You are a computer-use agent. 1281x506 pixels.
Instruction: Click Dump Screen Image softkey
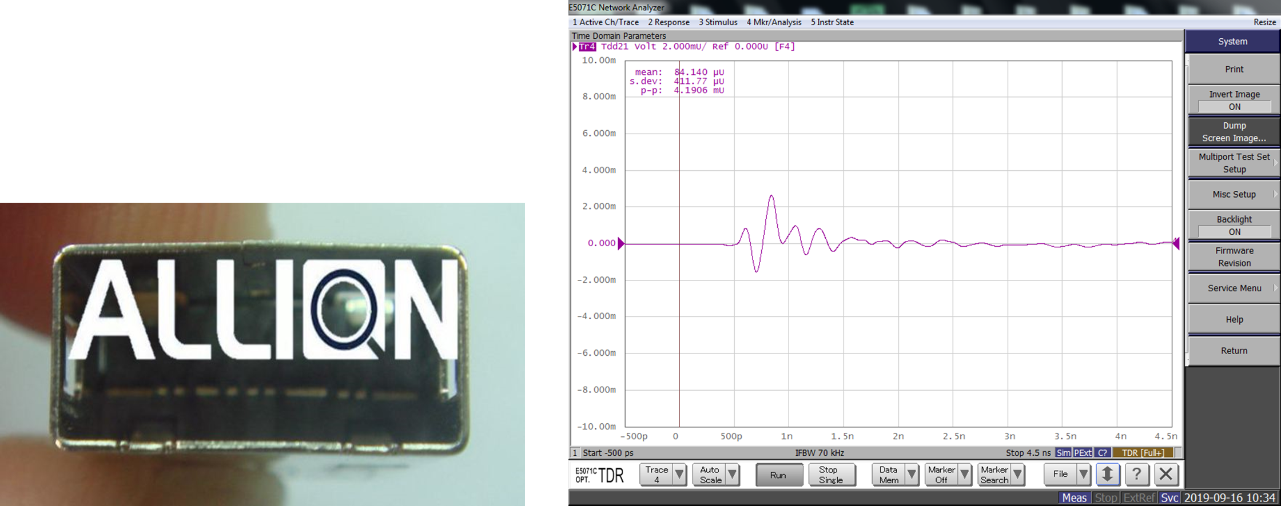[1234, 131]
